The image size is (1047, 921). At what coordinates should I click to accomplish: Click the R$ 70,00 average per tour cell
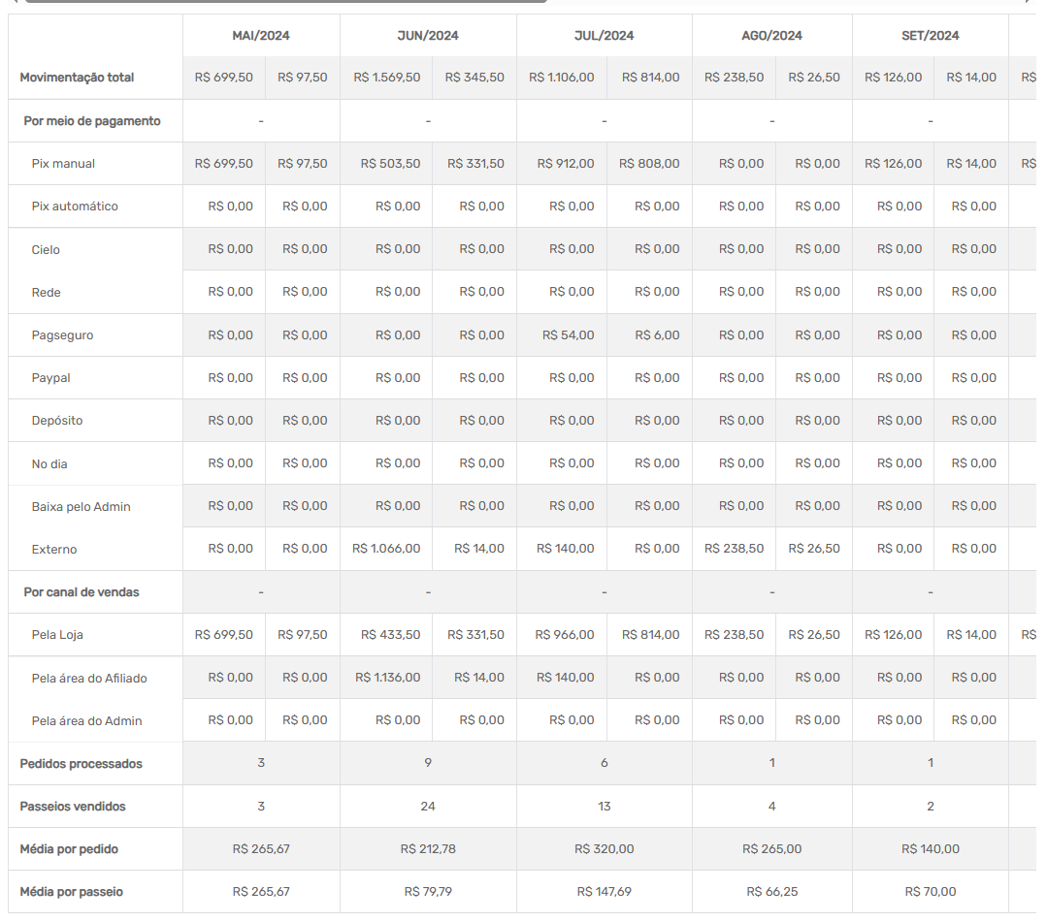[931, 891]
